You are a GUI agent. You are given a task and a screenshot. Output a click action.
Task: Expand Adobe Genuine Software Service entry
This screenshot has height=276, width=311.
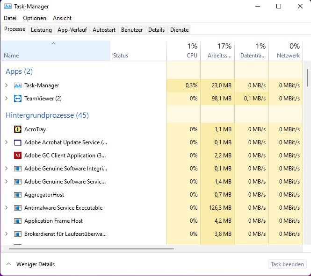(x=7, y=182)
